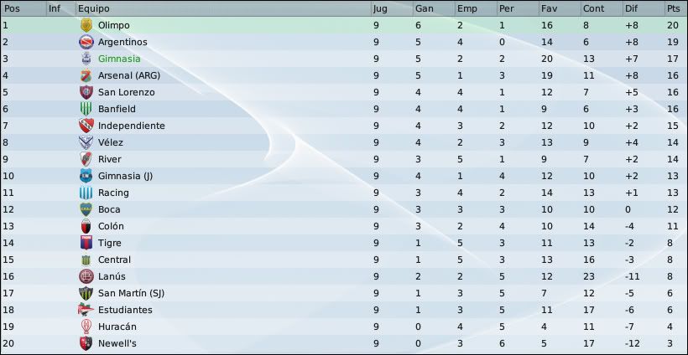Click the Banfield green striped badge
This screenshot has height=355, width=688.
86,109
